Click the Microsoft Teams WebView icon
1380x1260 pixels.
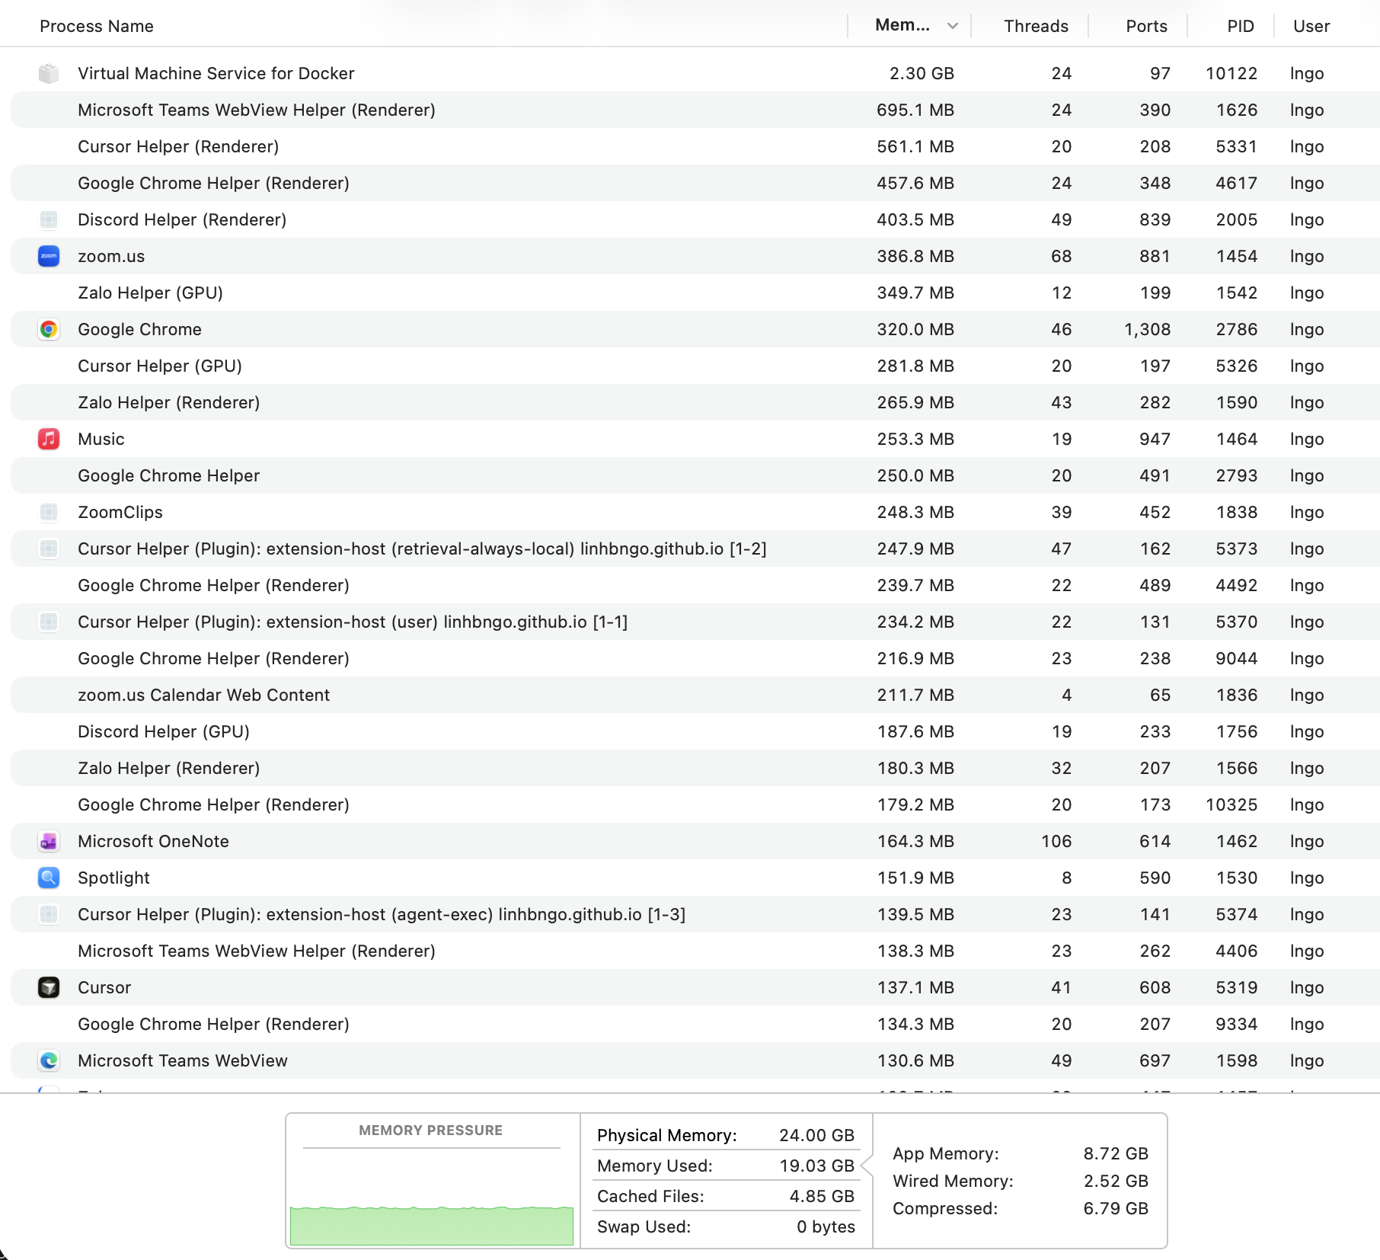pos(49,1060)
